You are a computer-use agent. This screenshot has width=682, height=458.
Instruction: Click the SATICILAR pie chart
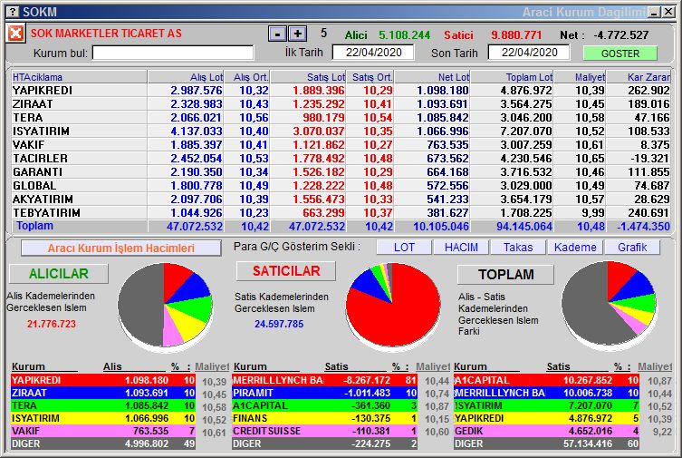point(393,306)
